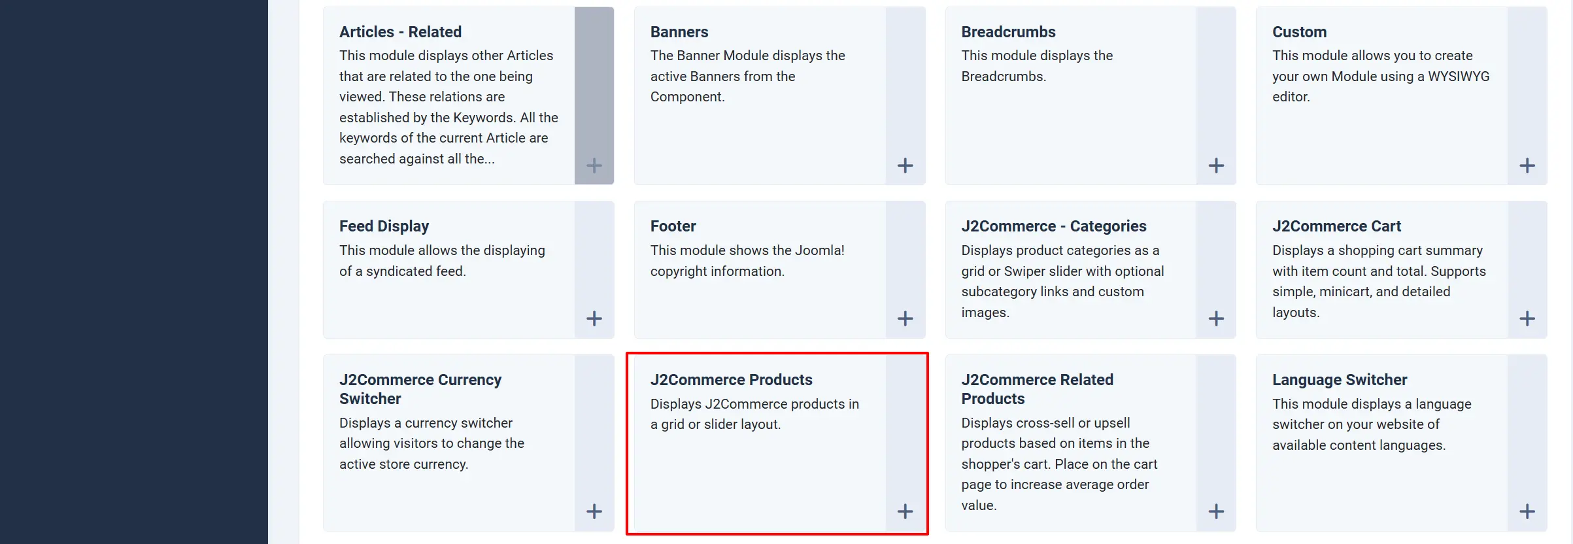
Task: Open the Banners module title
Action: (679, 32)
